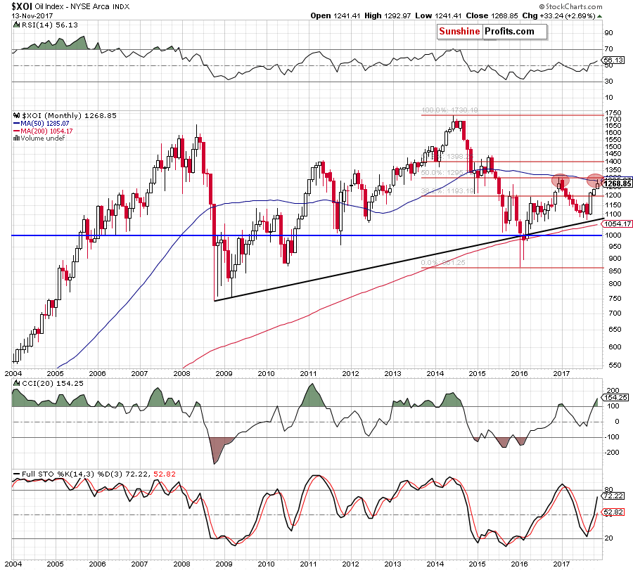Select the Close 1268.85 header value
The image size is (633, 570).
(492, 15)
